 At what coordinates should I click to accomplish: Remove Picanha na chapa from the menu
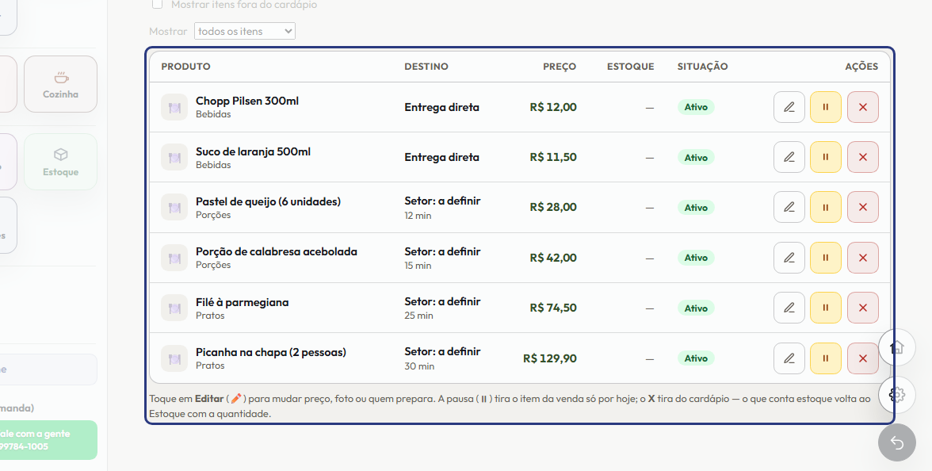pyautogui.click(x=862, y=358)
